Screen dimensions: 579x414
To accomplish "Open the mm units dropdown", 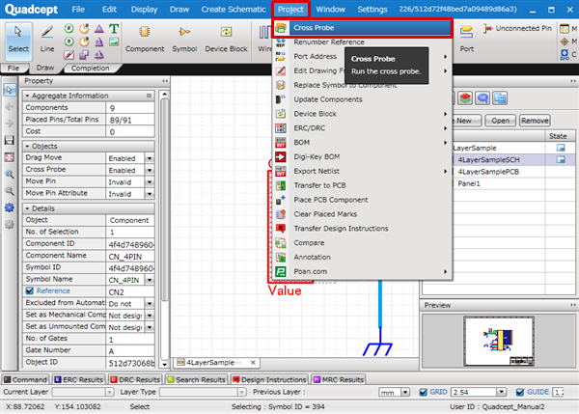I will (x=405, y=392).
